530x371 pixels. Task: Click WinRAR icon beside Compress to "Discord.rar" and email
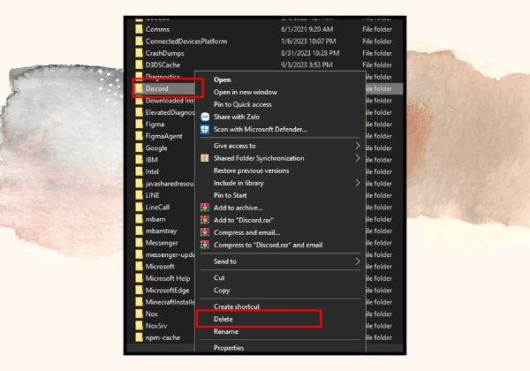[205, 245]
